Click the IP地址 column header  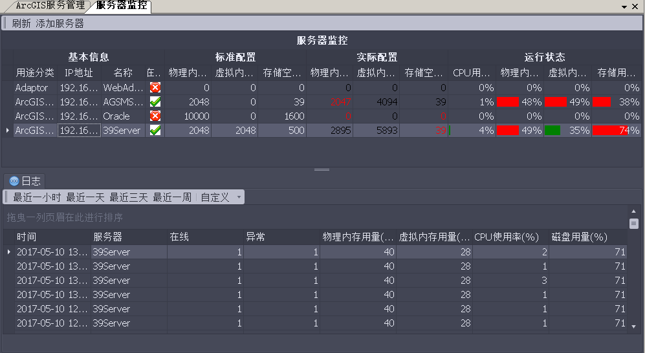(x=79, y=73)
